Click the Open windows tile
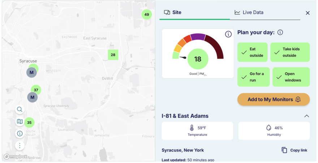318x163 pixels. [291, 77]
